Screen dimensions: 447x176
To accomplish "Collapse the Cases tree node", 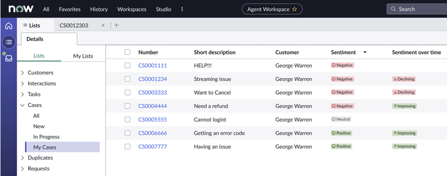I will coord(22,105).
